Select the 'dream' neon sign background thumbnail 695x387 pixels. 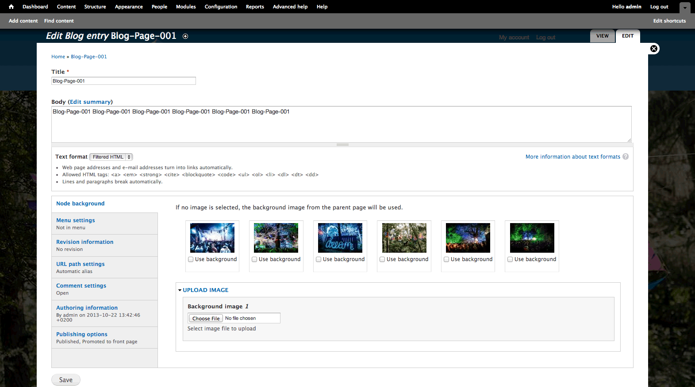pyautogui.click(x=340, y=238)
